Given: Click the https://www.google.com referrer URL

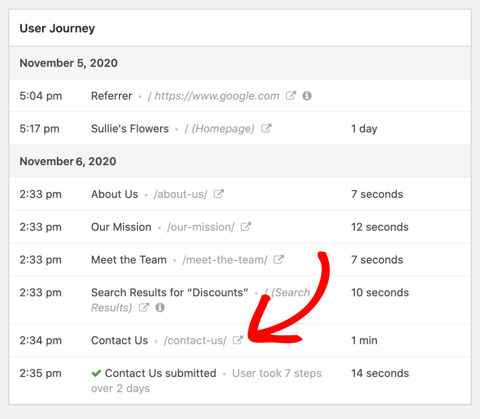Looking at the screenshot, I should pyautogui.click(x=217, y=96).
